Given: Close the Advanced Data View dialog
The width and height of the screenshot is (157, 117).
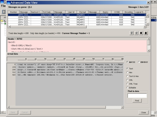Looking at the screenshot, I should click(x=148, y=3).
